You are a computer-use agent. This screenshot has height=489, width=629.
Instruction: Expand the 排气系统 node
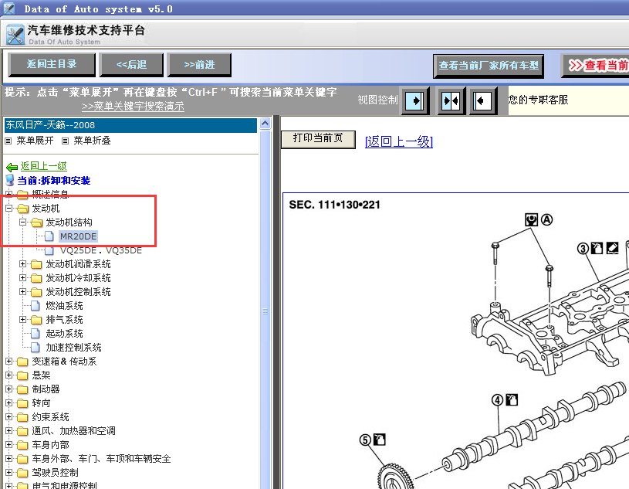[23, 320]
